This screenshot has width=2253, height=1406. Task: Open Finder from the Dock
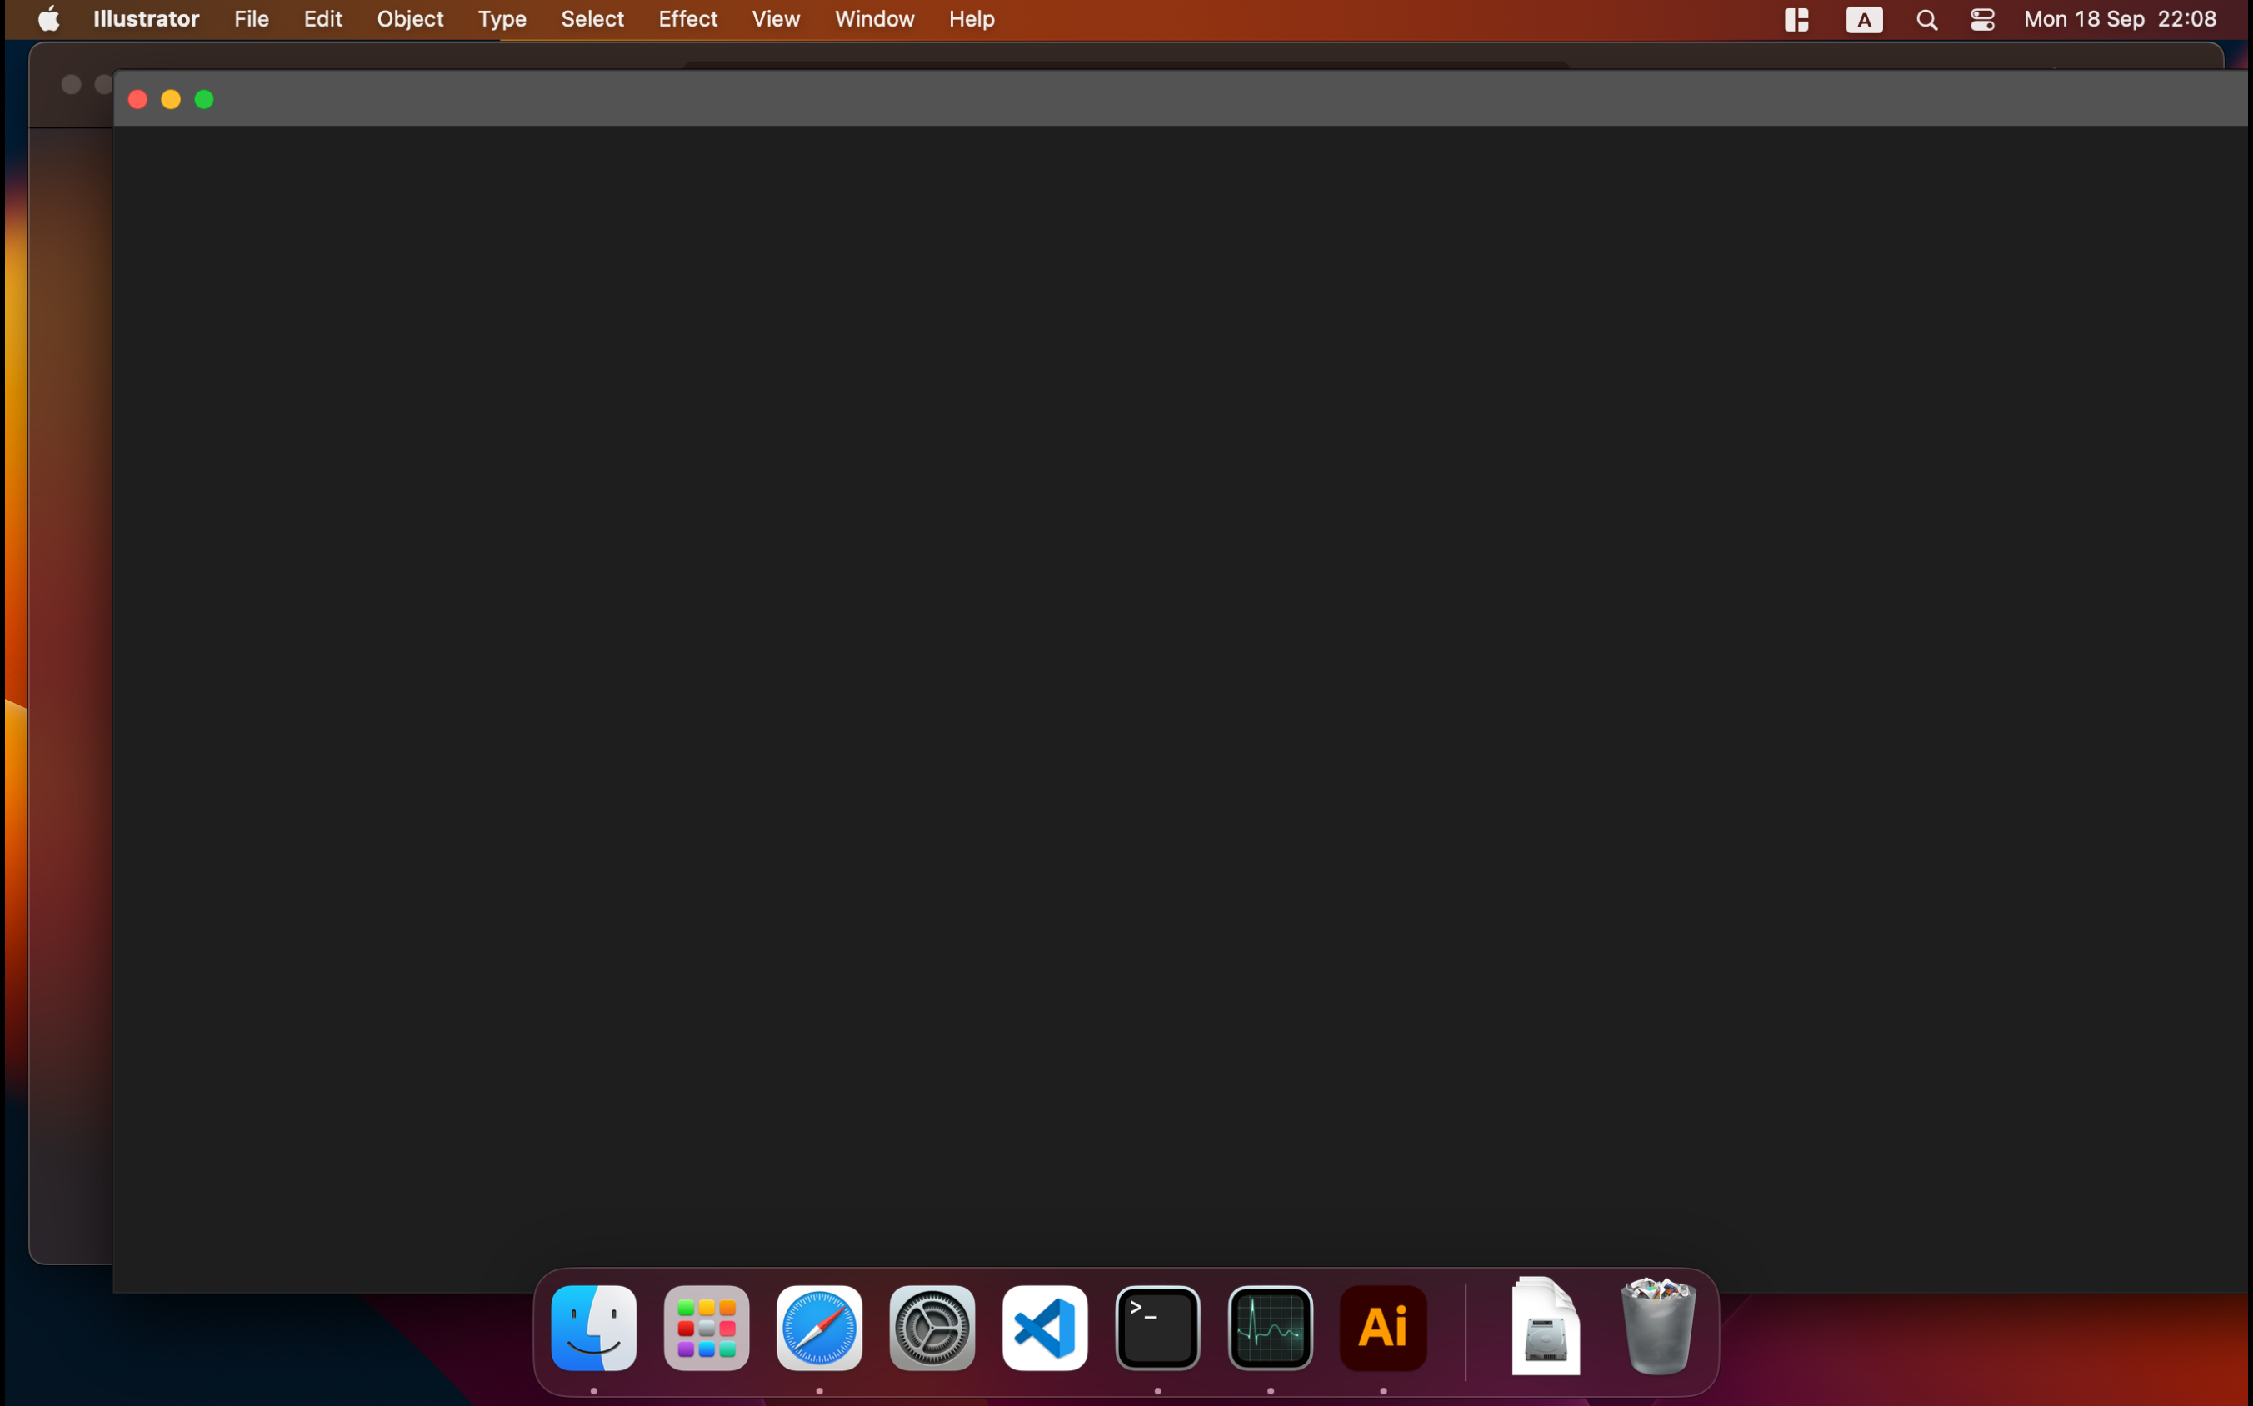[x=592, y=1327]
